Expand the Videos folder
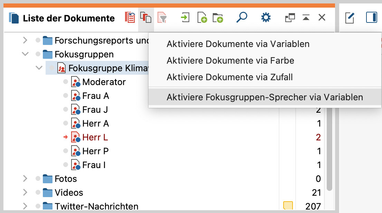 coord(25,193)
